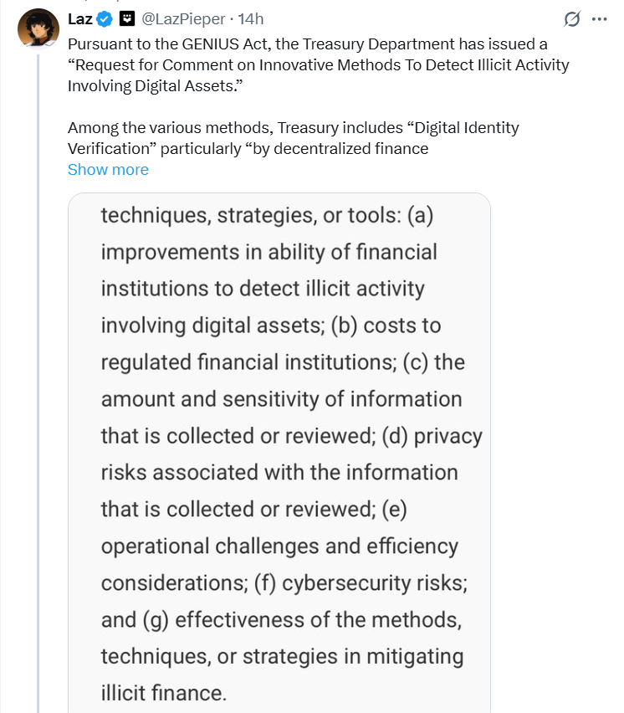Screen dimensions: 624x713
Task: Open Laz's profile avatar picture
Action: (x=38, y=29)
